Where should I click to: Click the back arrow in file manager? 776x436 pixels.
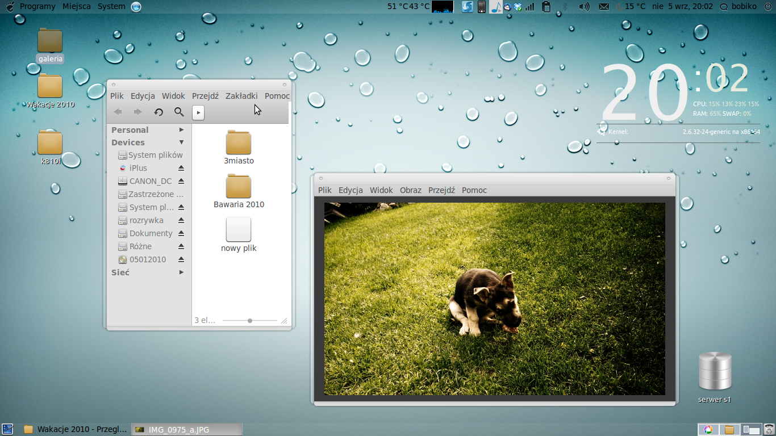pos(118,112)
